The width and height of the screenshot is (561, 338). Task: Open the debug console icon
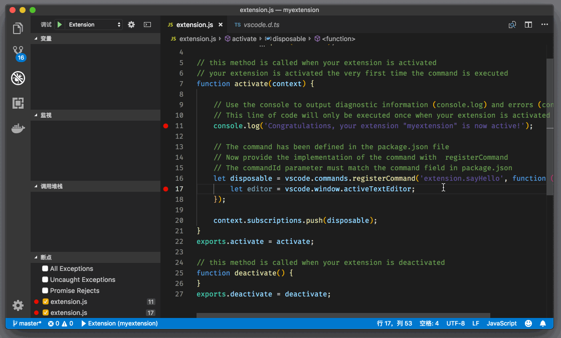click(x=147, y=25)
